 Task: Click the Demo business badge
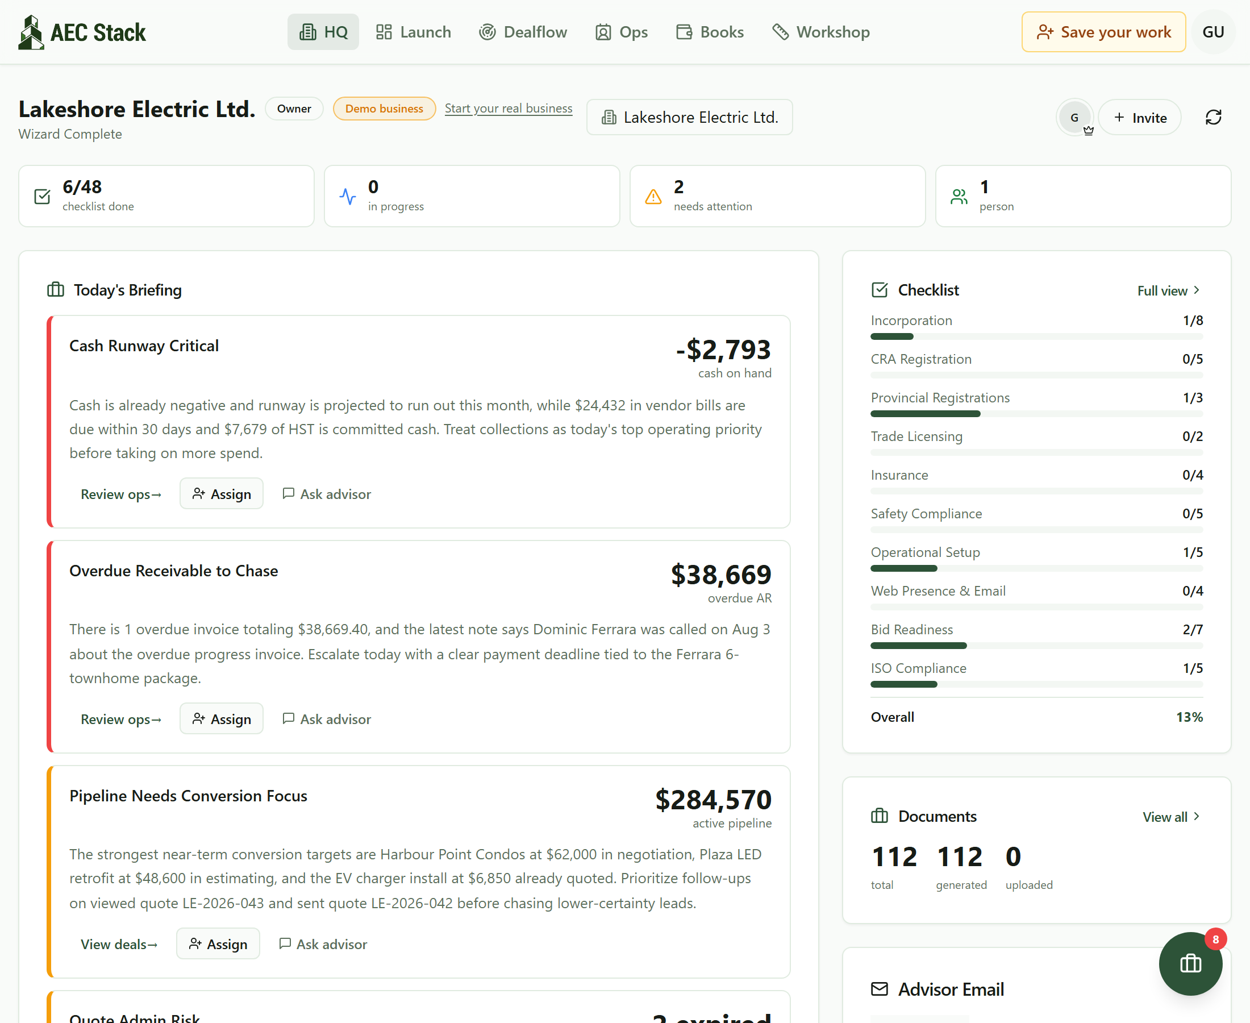pos(384,109)
